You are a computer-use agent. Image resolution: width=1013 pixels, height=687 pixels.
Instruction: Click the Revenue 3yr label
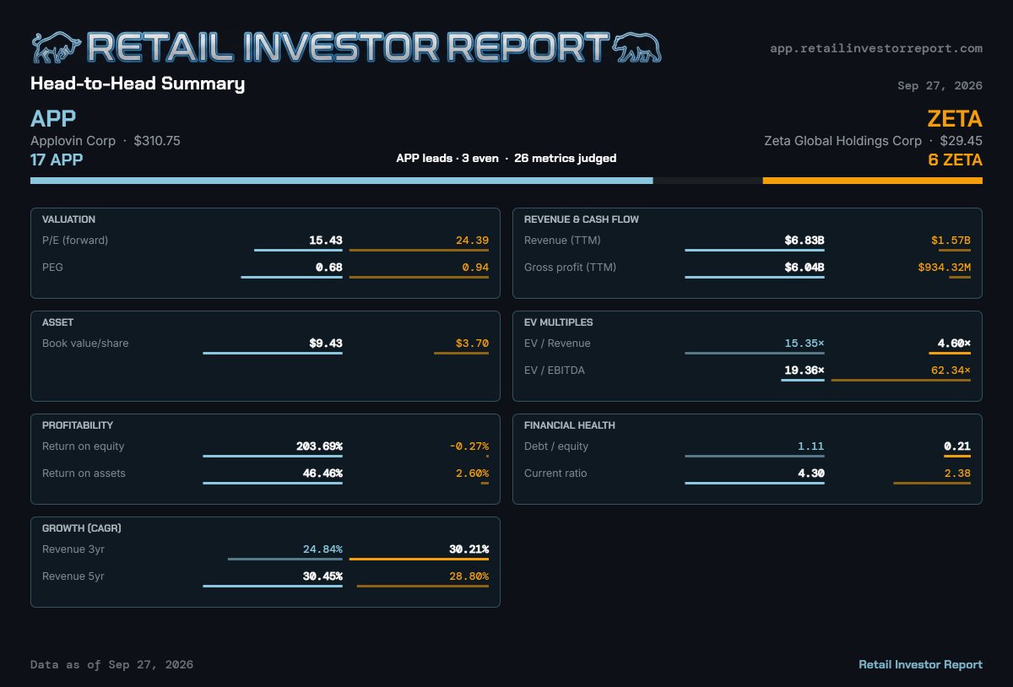click(x=73, y=549)
